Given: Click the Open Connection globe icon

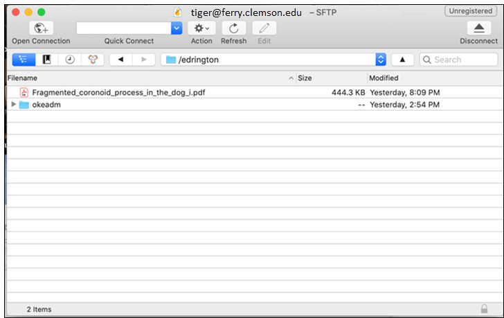Looking at the screenshot, I should (41, 28).
